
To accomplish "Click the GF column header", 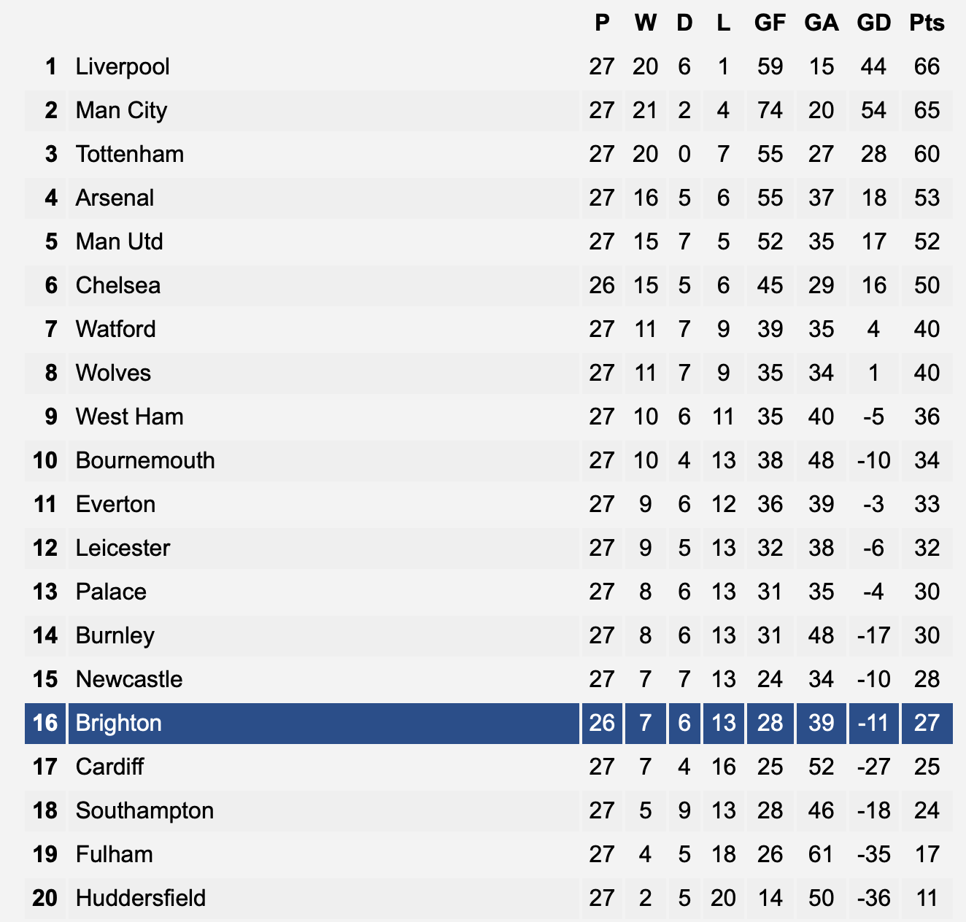I will [x=770, y=23].
